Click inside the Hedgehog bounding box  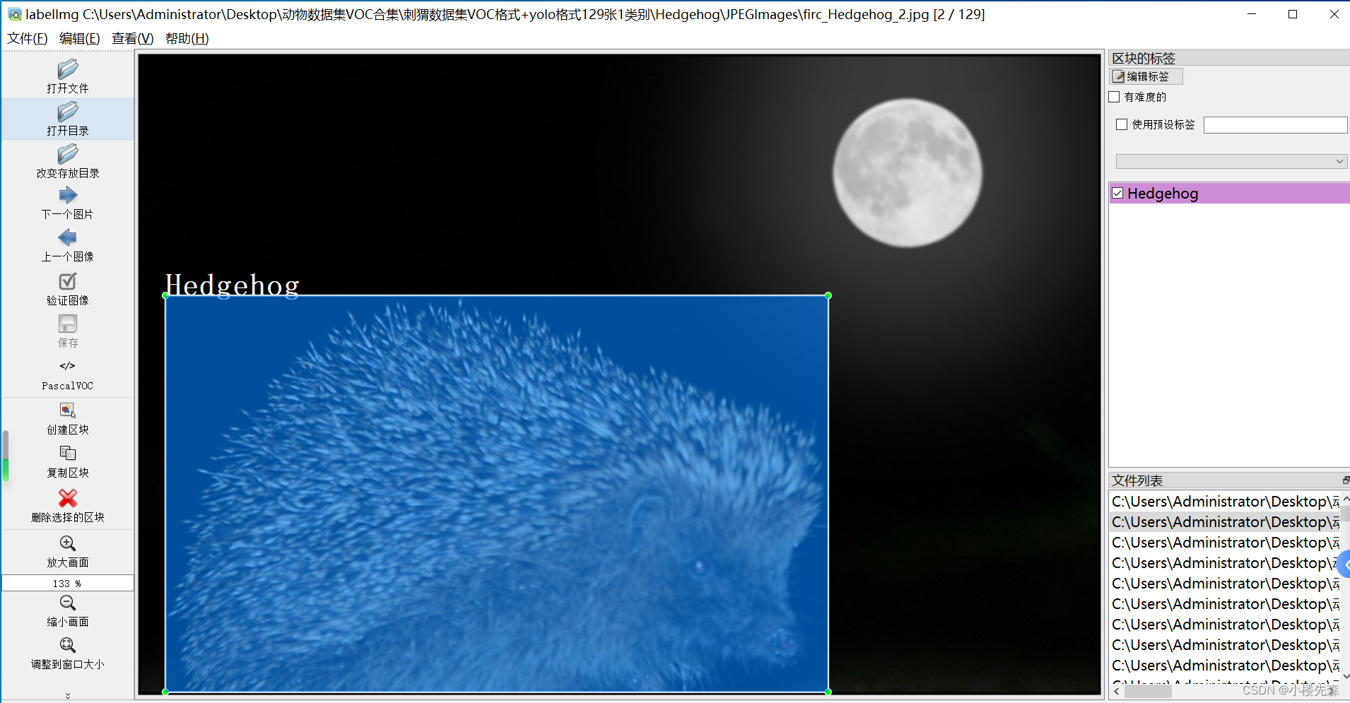coord(497,493)
